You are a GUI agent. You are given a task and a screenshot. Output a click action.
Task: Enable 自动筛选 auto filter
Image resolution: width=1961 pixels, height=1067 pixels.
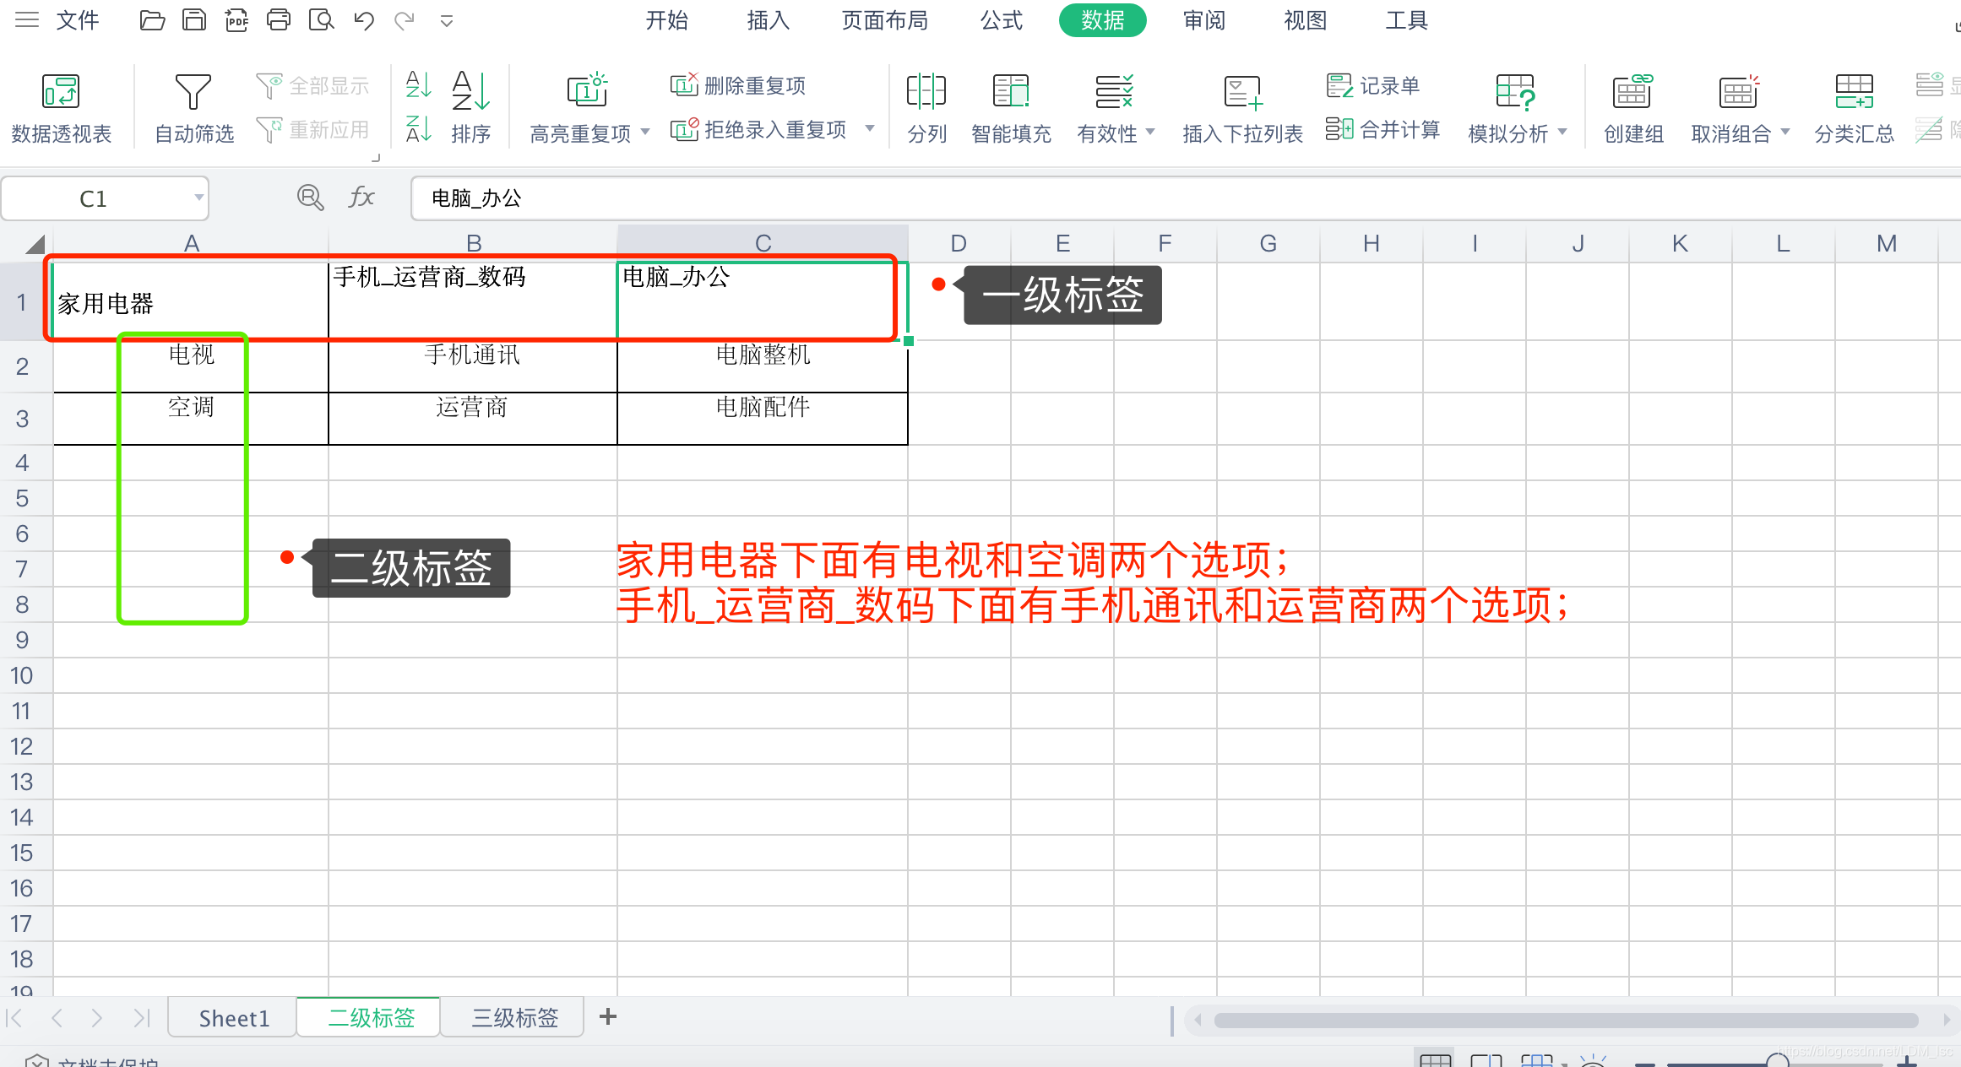pos(193,108)
